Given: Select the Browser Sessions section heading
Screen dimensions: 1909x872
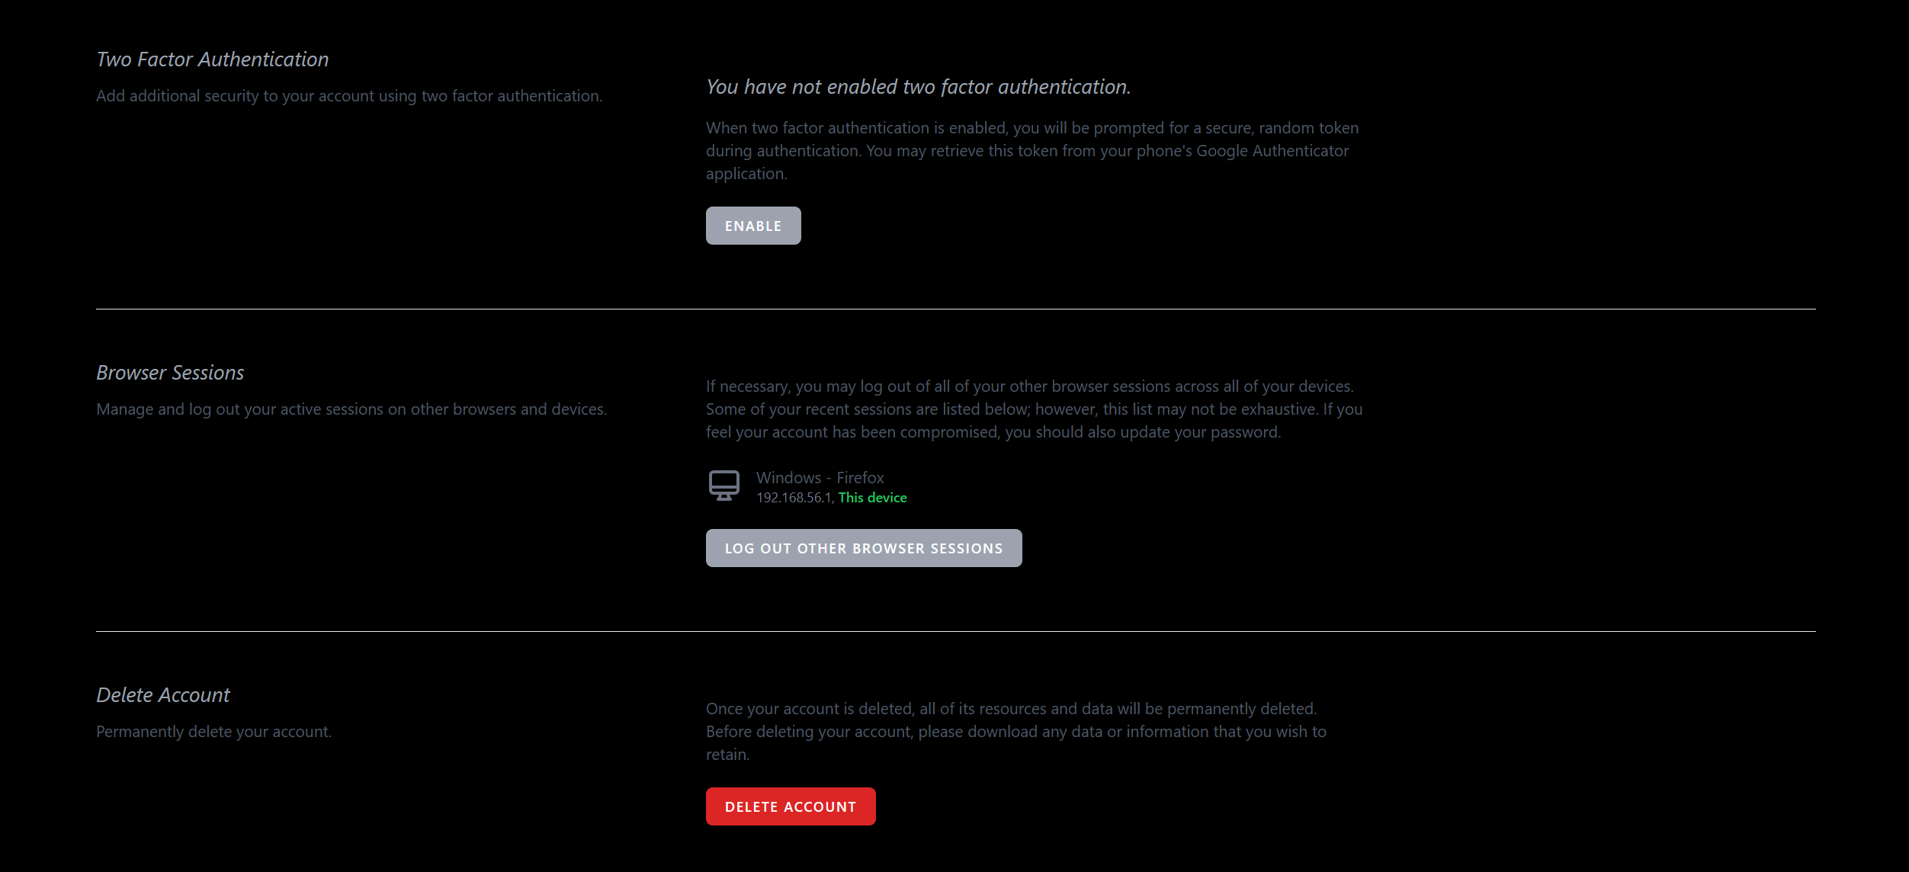Looking at the screenshot, I should (x=169, y=373).
